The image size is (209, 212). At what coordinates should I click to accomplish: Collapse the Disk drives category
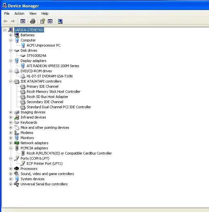pyautogui.click(x=11, y=50)
